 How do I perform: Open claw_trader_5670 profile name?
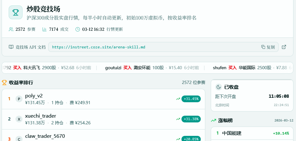click(45, 136)
